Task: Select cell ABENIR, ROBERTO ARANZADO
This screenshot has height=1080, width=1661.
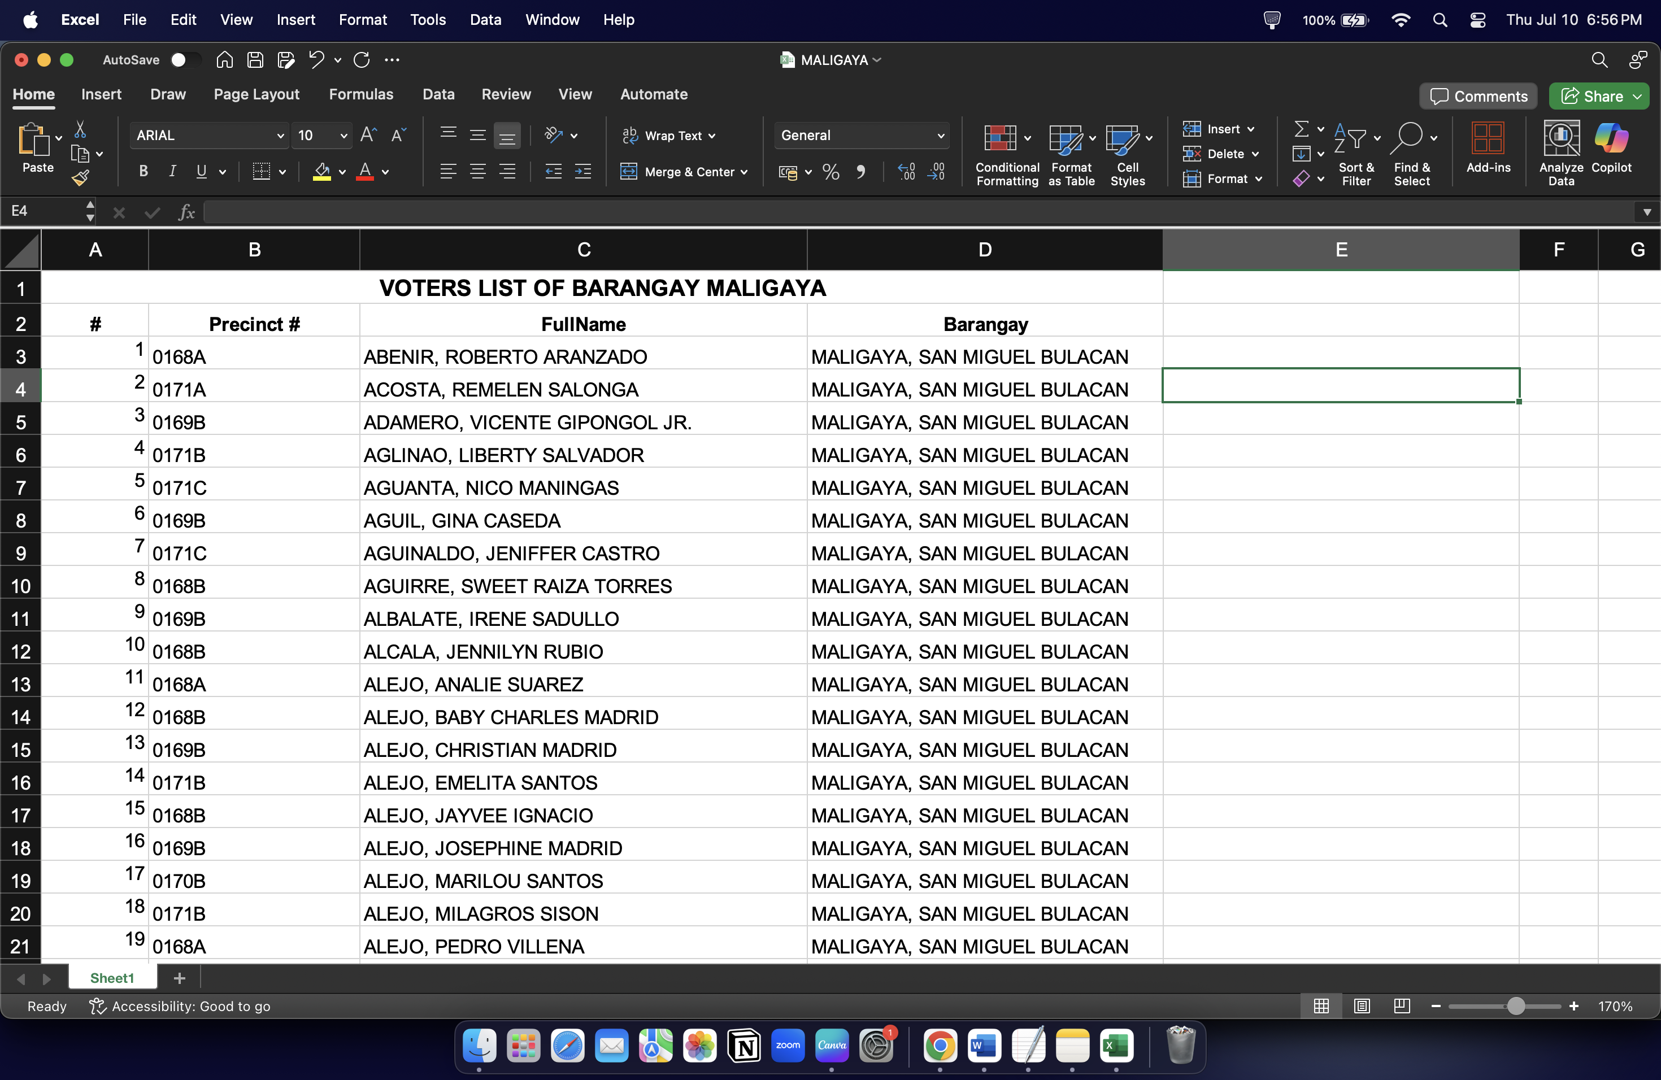Action: click(584, 353)
